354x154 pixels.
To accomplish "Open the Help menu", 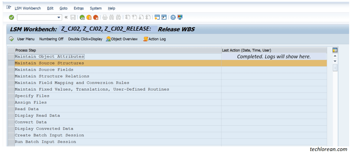I will click(x=111, y=8).
